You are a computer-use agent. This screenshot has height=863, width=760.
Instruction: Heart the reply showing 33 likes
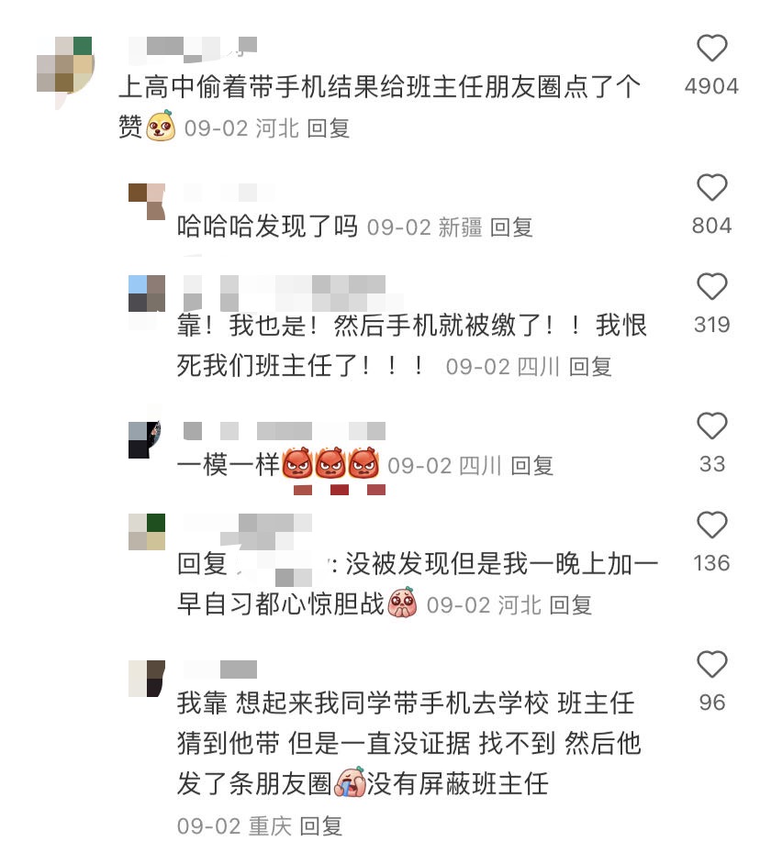point(712,426)
